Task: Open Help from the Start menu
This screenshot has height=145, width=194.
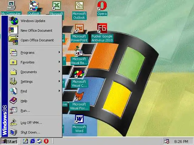Action: click(35, 101)
